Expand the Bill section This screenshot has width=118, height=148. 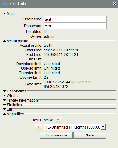pos(4,109)
